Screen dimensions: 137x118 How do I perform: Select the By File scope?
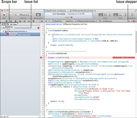tap(5, 24)
